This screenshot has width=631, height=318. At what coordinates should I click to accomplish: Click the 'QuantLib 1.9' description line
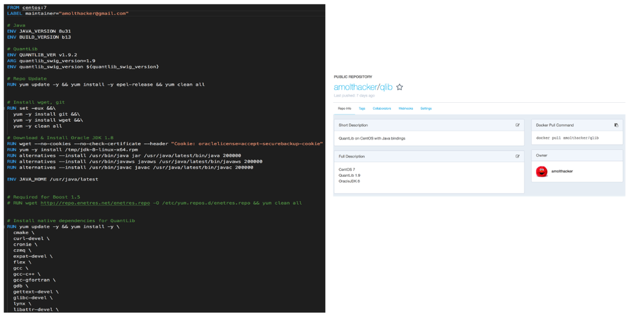tap(349, 175)
